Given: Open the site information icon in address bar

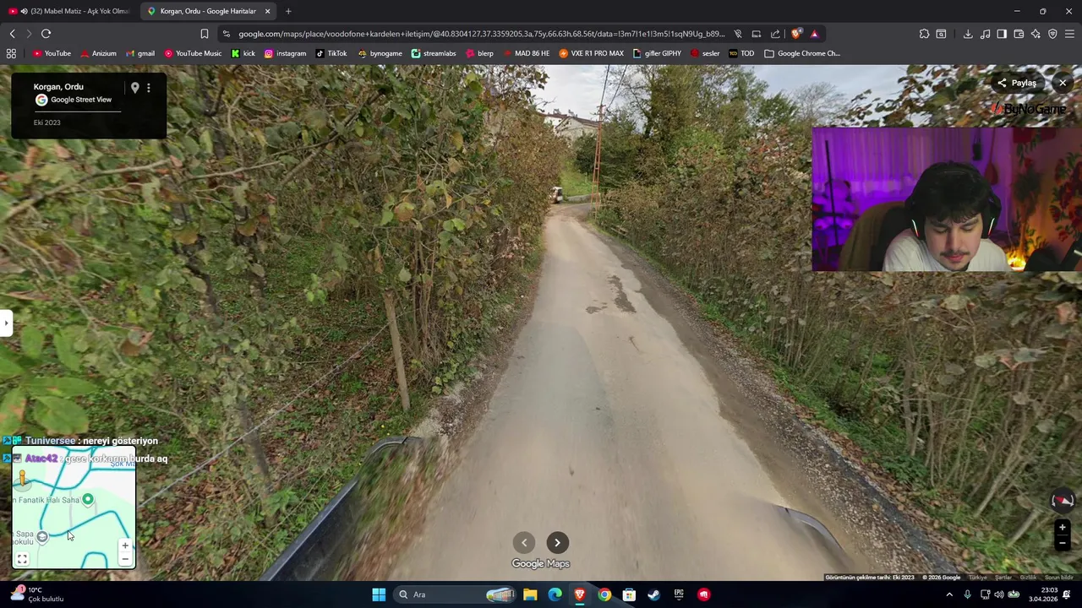Looking at the screenshot, I should 226,34.
